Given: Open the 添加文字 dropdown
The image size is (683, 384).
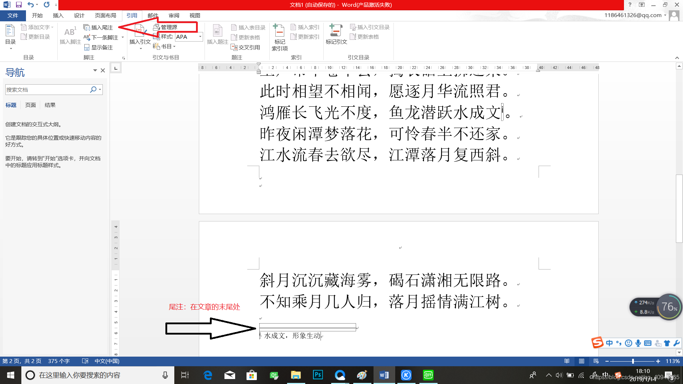Looking at the screenshot, I should (37, 27).
